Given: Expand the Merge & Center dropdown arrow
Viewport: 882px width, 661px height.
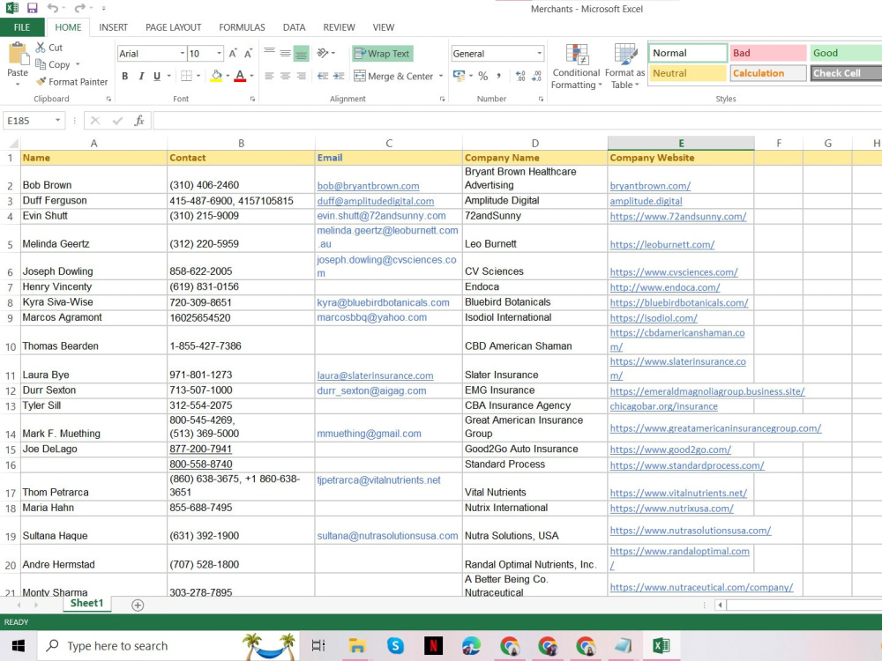Looking at the screenshot, I should pyautogui.click(x=440, y=76).
